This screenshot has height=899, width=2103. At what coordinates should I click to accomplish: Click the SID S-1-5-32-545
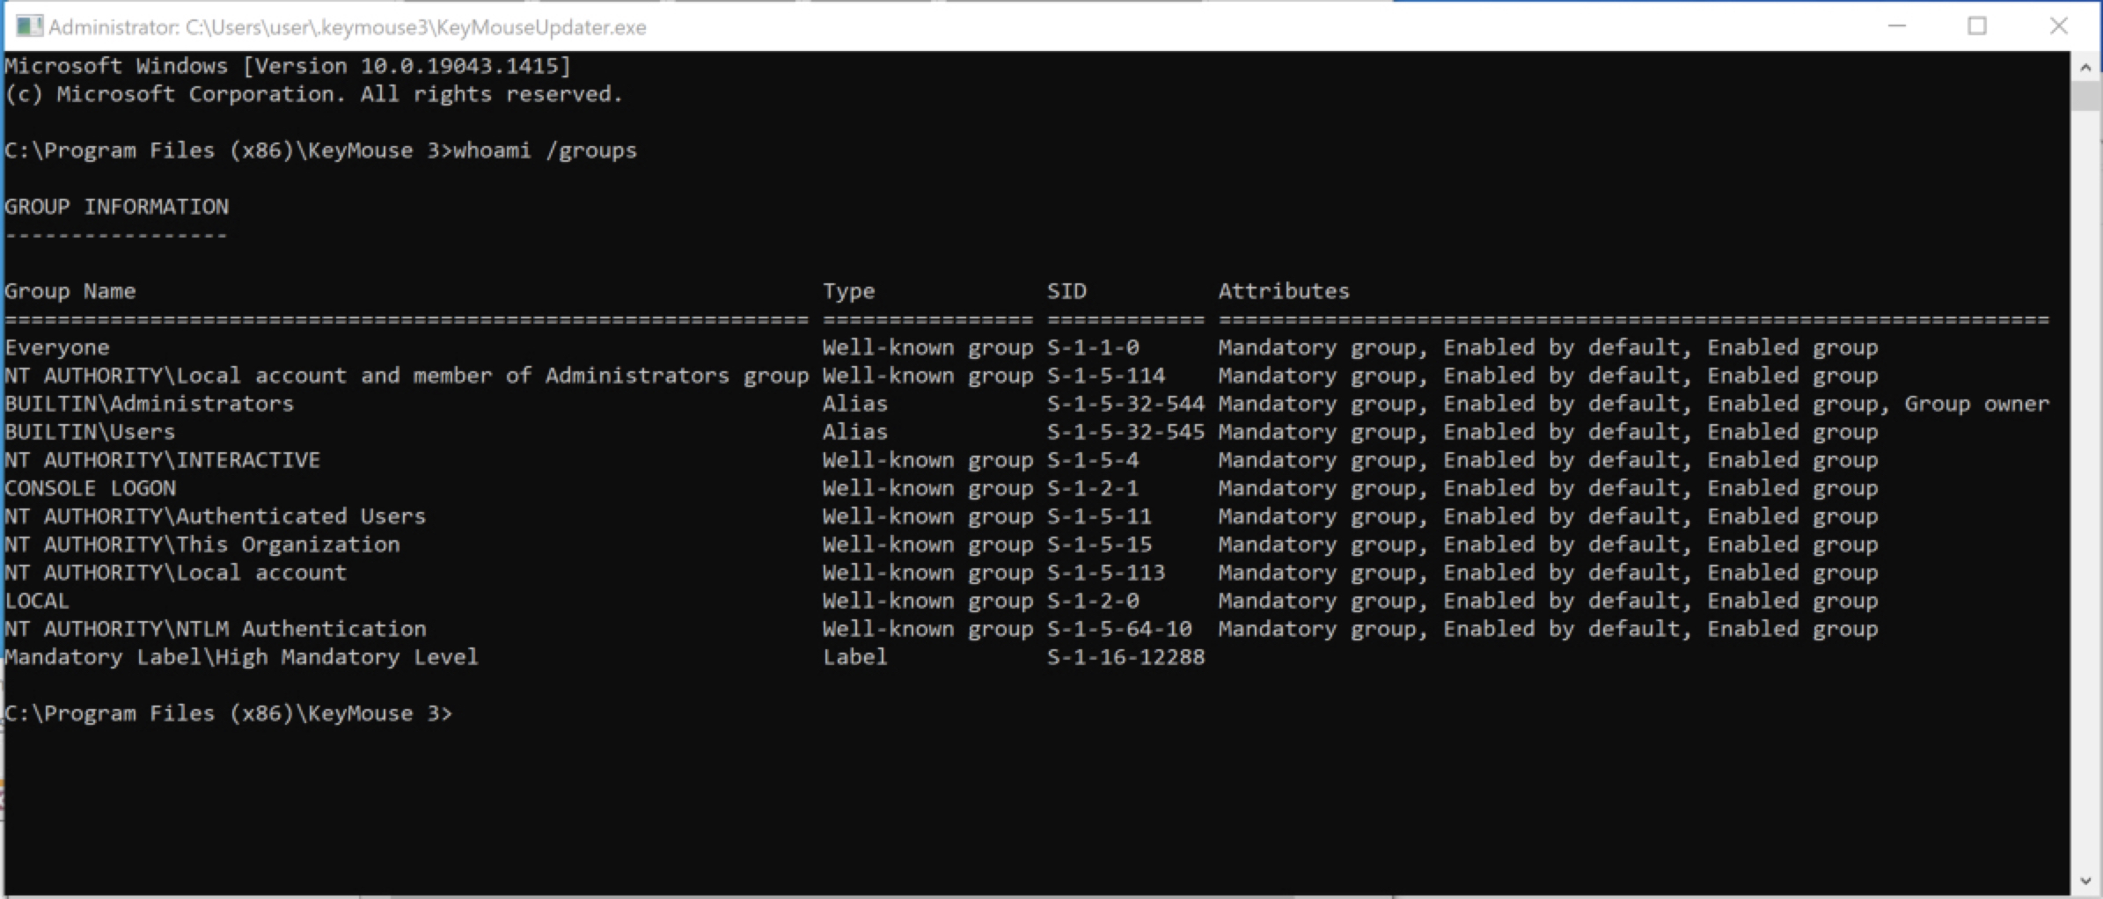[x=1125, y=432]
